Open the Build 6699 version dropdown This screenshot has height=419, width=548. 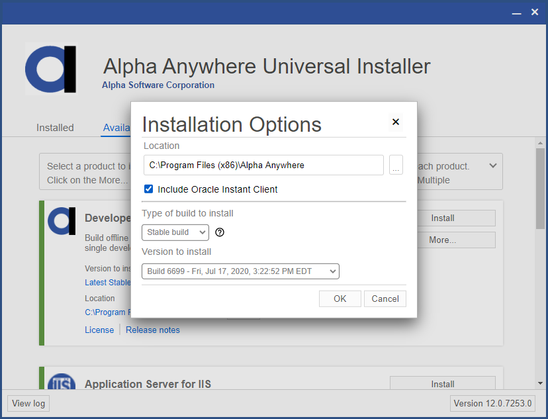240,271
